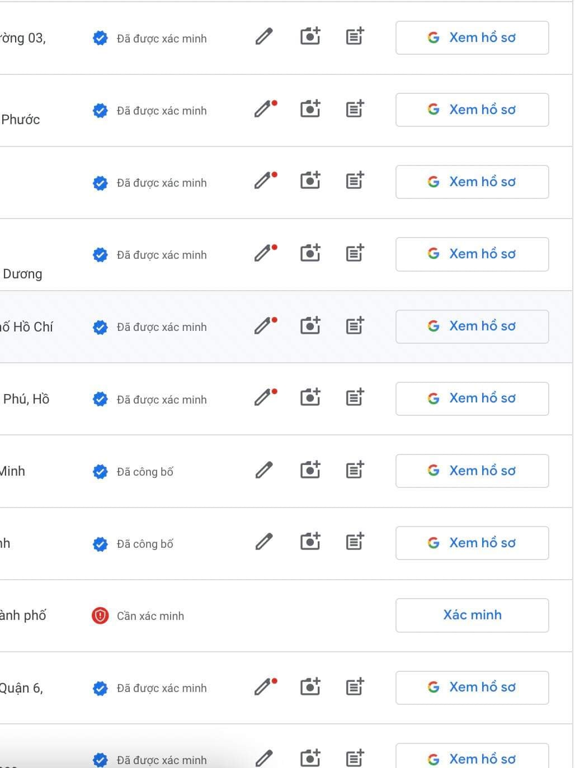The height and width of the screenshot is (768, 575).
Task: Click the verified badge next to Đã công bố
Action: click(x=100, y=471)
